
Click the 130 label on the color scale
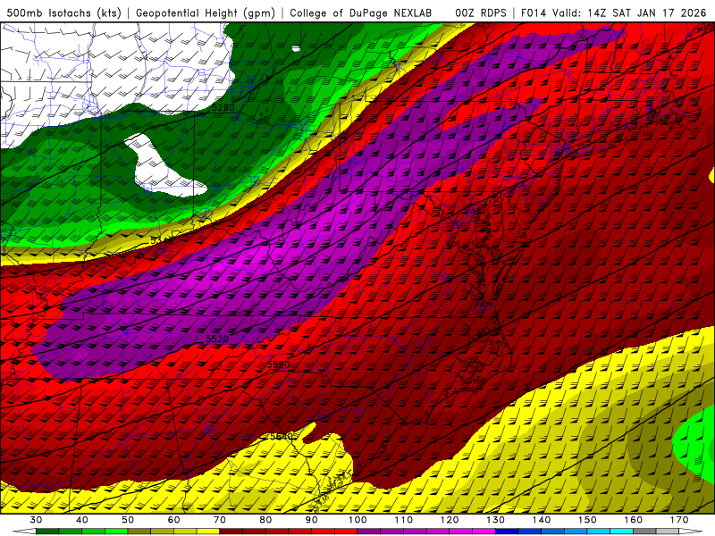click(496, 520)
